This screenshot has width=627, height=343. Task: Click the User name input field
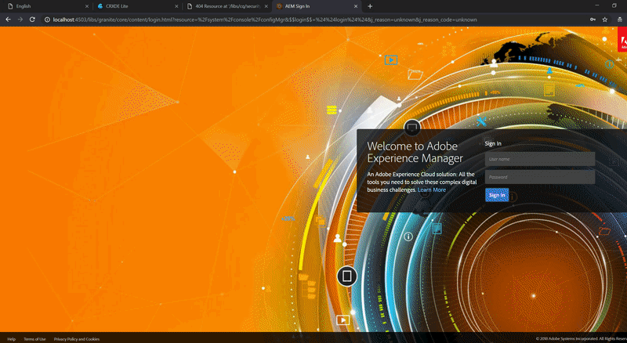click(540, 159)
